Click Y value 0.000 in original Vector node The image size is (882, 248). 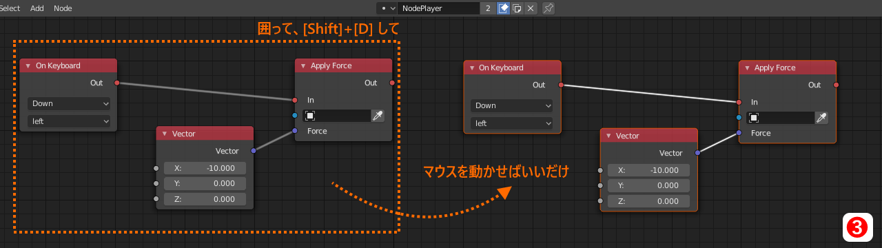(205, 183)
